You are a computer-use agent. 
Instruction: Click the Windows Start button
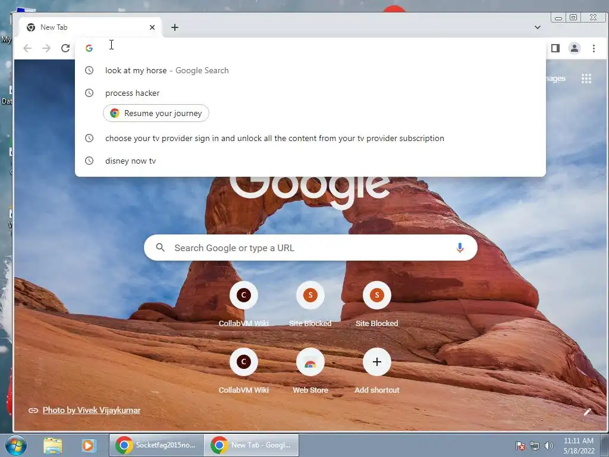[16, 445]
